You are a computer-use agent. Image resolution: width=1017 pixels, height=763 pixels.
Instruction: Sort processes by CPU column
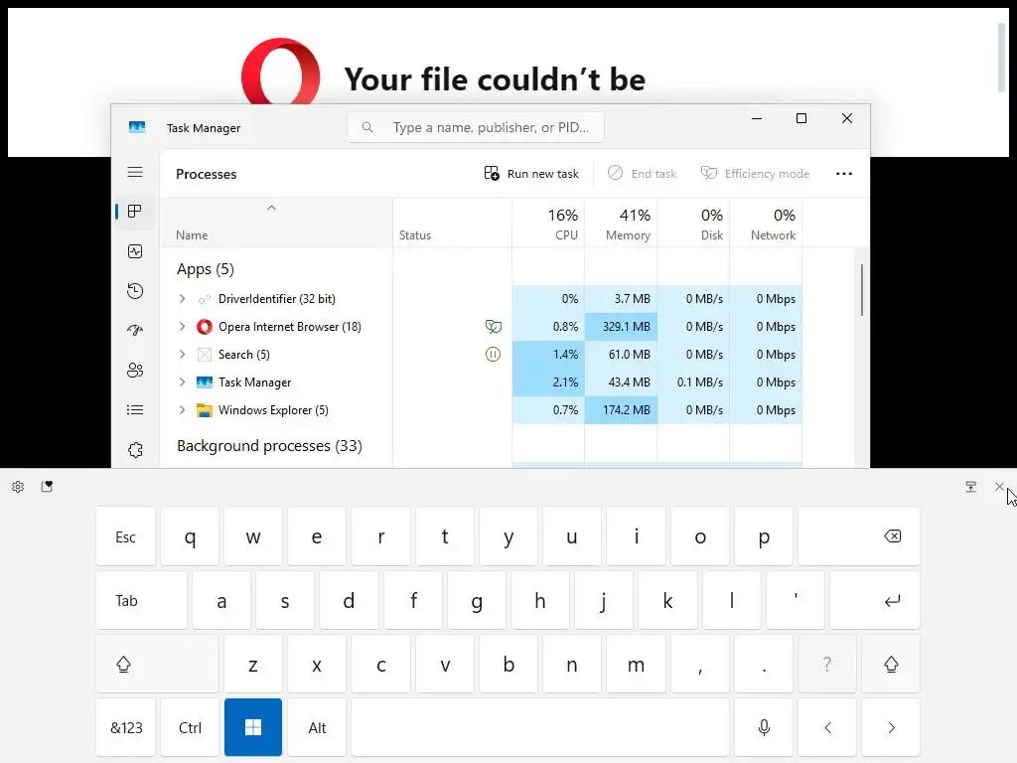pyautogui.click(x=548, y=224)
